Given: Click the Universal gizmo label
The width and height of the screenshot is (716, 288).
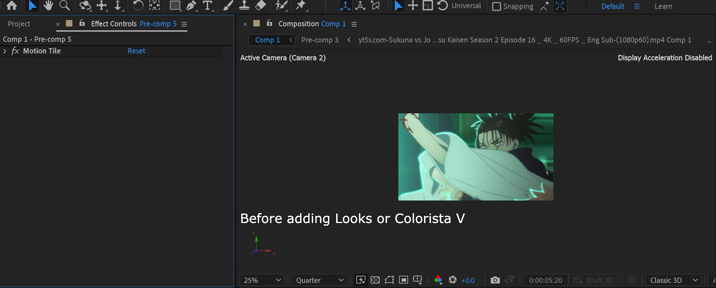Looking at the screenshot, I should [466, 6].
